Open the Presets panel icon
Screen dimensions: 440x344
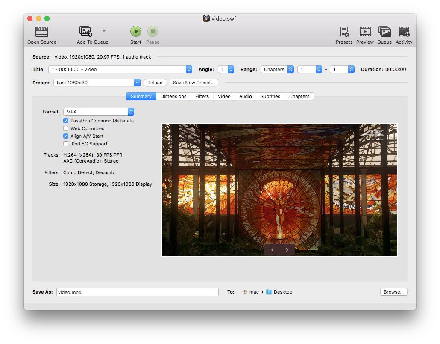pos(344,32)
